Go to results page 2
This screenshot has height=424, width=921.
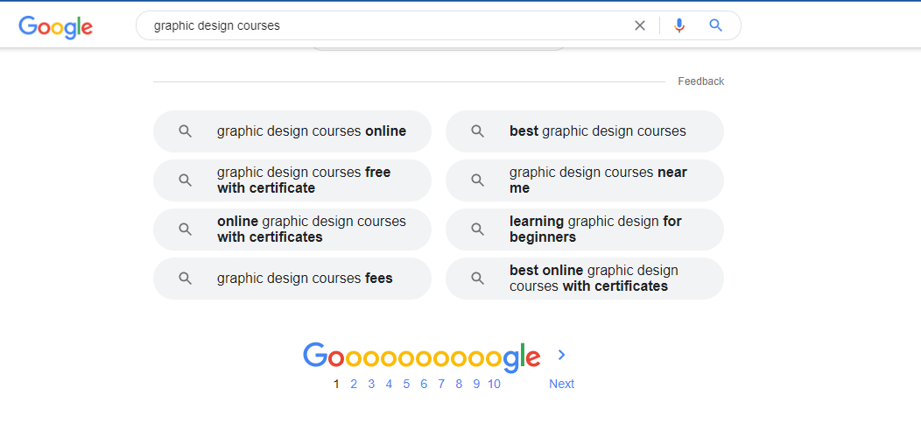(x=354, y=384)
